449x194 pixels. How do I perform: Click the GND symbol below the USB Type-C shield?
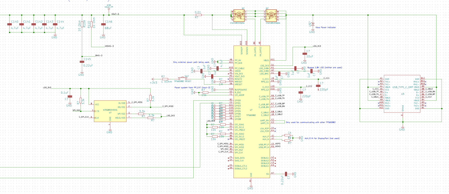(x=402, y=128)
